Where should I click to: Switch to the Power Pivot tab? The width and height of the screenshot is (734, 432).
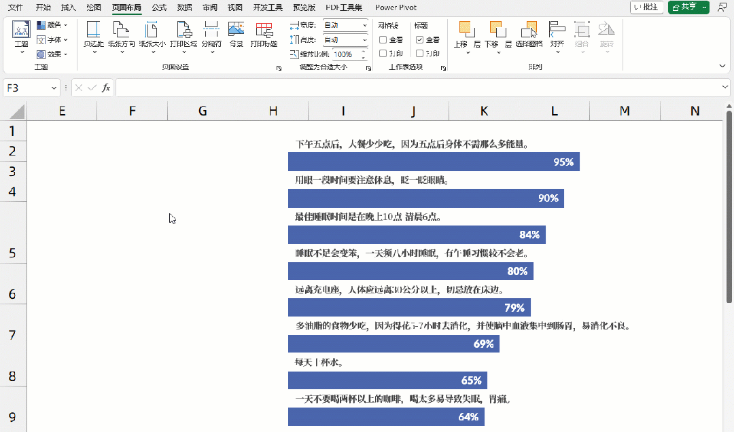pos(396,7)
